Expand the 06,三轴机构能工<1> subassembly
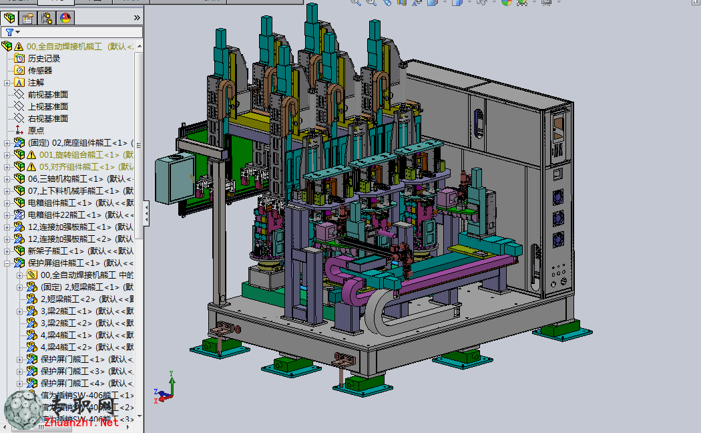The height and width of the screenshot is (433, 701). pyautogui.click(x=7, y=179)
